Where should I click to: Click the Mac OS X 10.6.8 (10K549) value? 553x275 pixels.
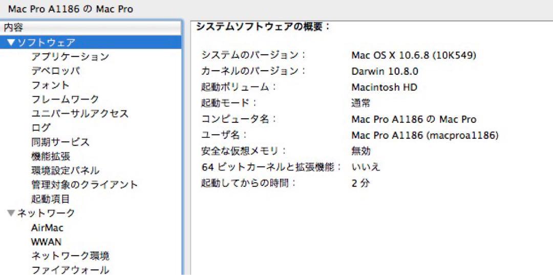(414, 55)
